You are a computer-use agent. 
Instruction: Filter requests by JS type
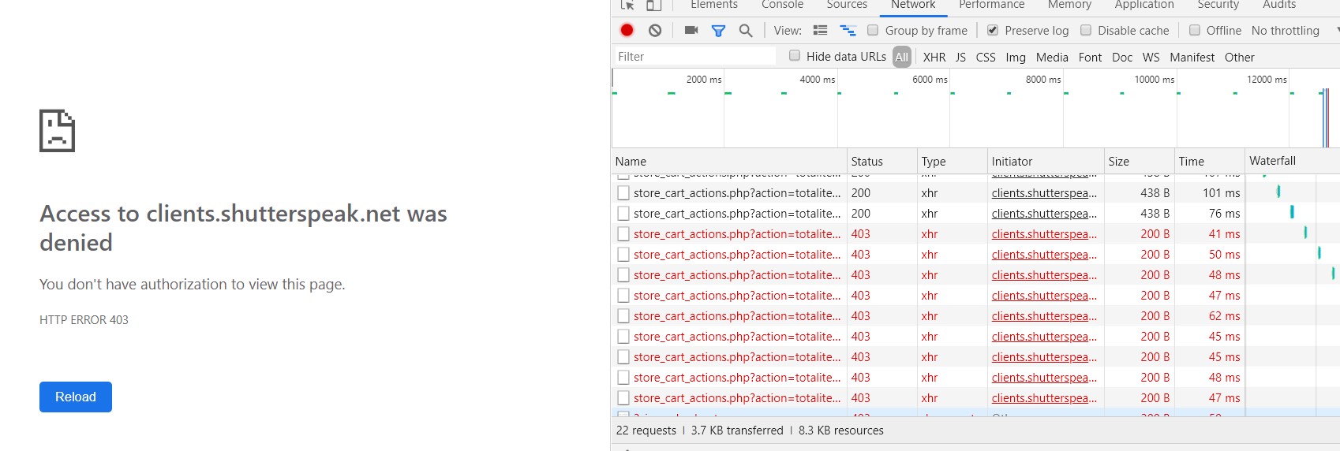click(x=960, y=57)
